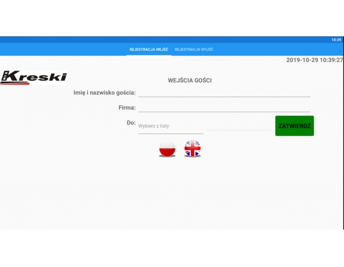Screen dimensions: 344x267
Task: Switch language using the UK flag icon
Action: tap(192, 148)
